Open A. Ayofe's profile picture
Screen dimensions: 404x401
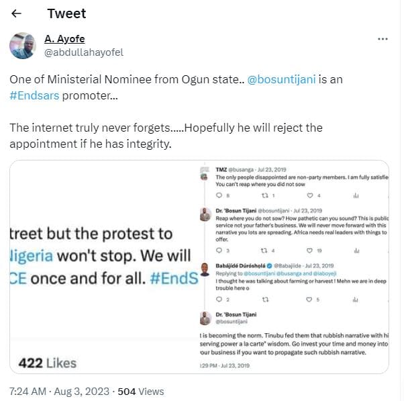[23, 46]
